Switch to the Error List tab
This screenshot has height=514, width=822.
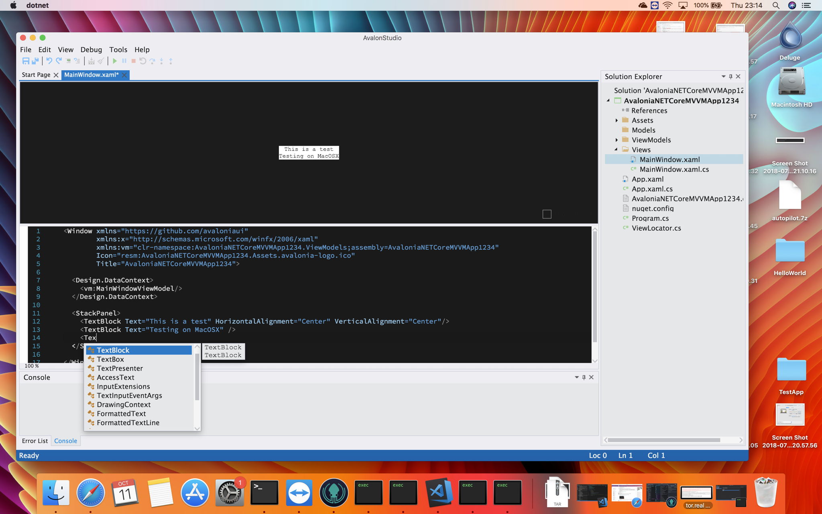pyautogui.click(x=35, y=441)
